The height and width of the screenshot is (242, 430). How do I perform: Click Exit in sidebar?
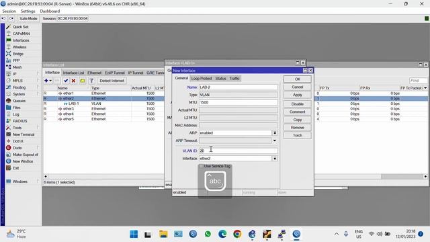[x=15, y=168]
